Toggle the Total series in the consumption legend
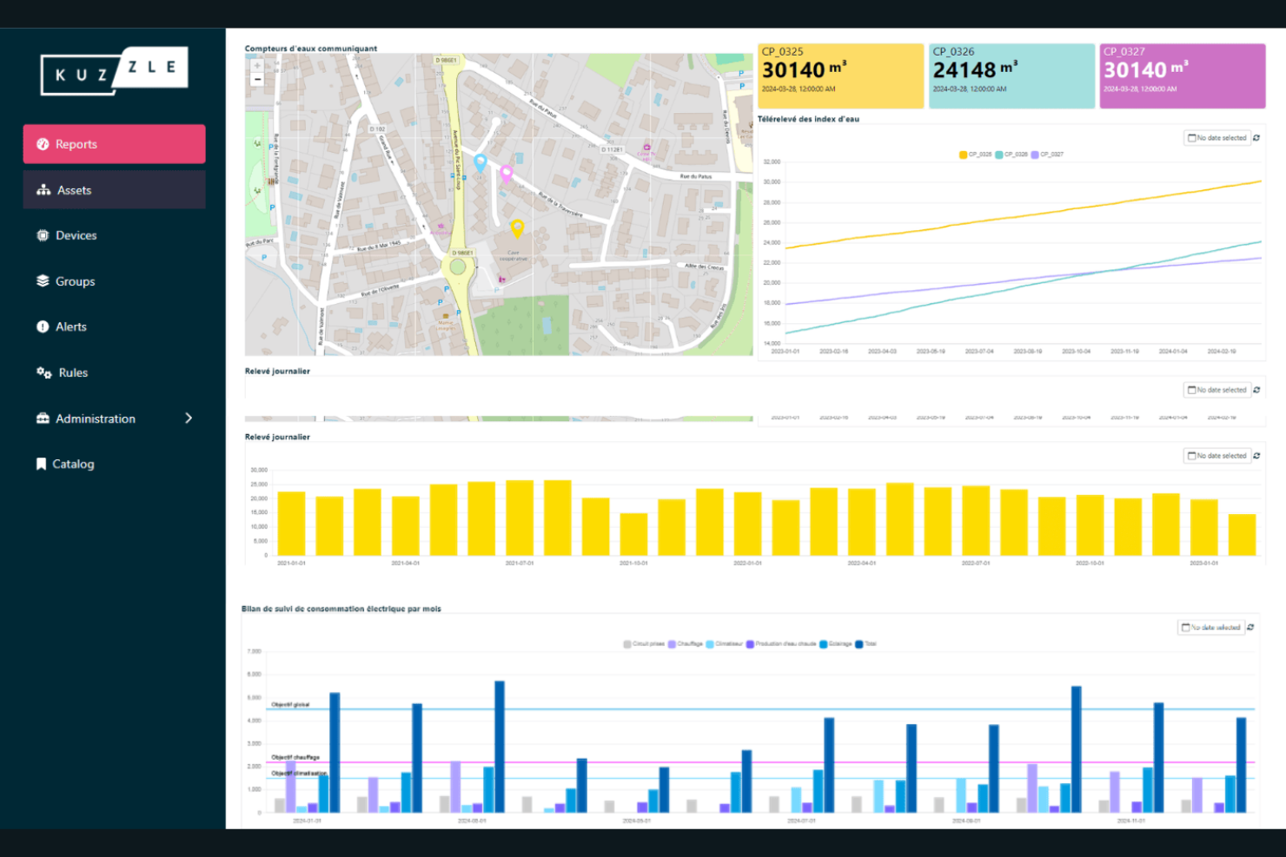Screen dimensions: 1286x857 click(x=869, y=643)
